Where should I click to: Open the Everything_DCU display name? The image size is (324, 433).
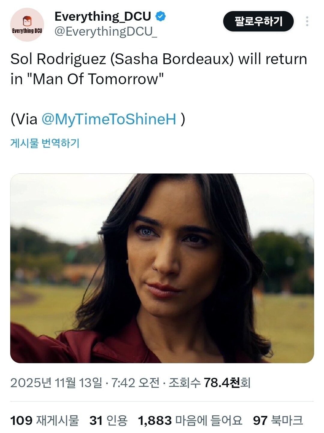(103, 16)
